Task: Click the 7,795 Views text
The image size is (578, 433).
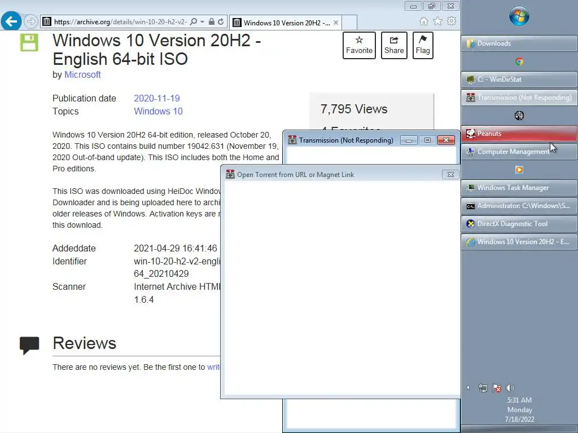Action: point(354,109)
